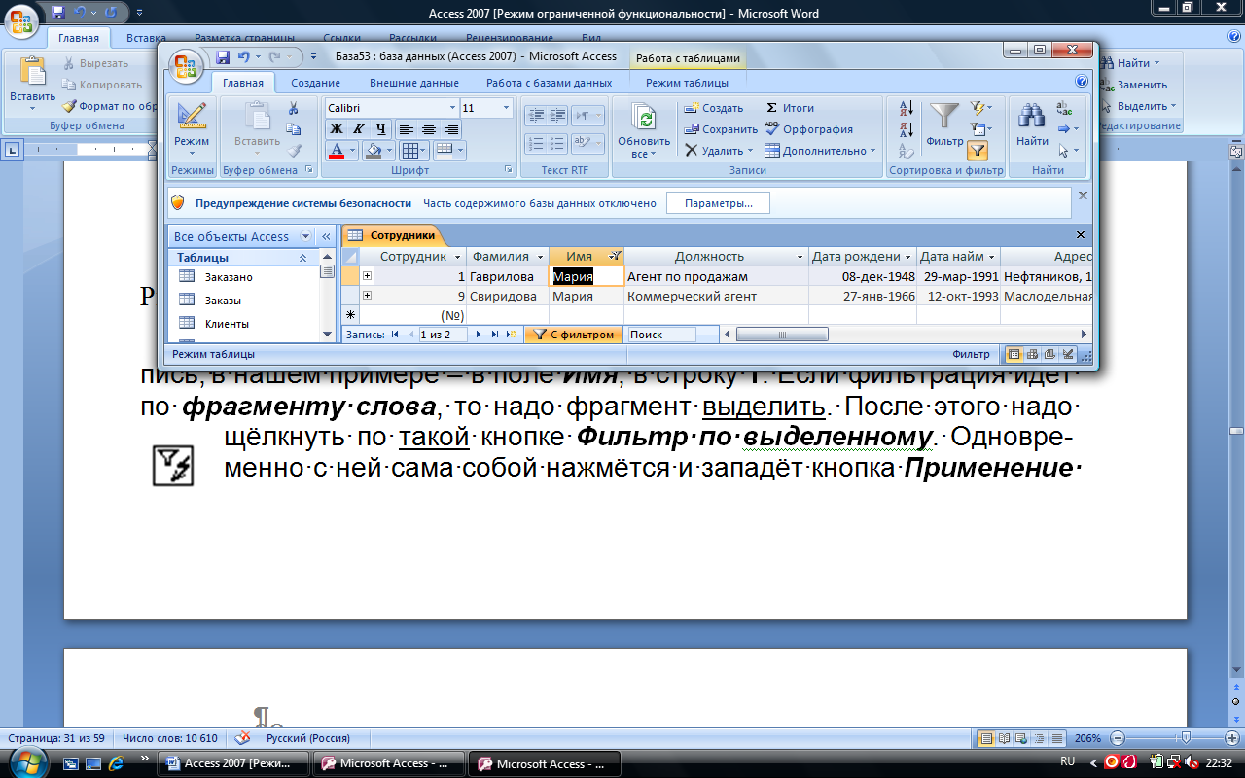The width and height of the screenshot is (1245, 778).
Task: Toggle Bold Ж formatting in Access
Action: point(337,128)
